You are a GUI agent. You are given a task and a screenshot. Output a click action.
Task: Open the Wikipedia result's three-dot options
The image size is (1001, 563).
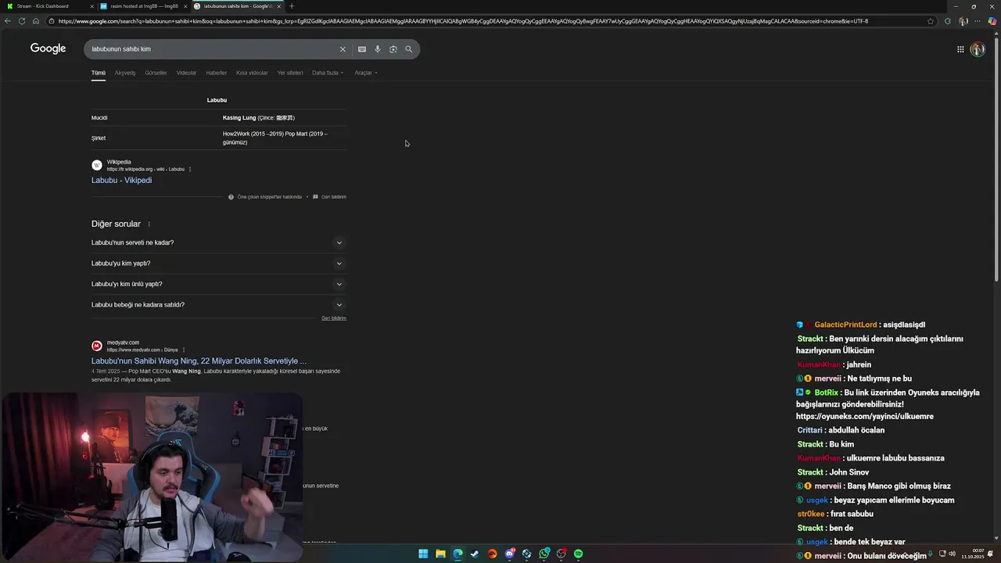[x=190, y=169]
